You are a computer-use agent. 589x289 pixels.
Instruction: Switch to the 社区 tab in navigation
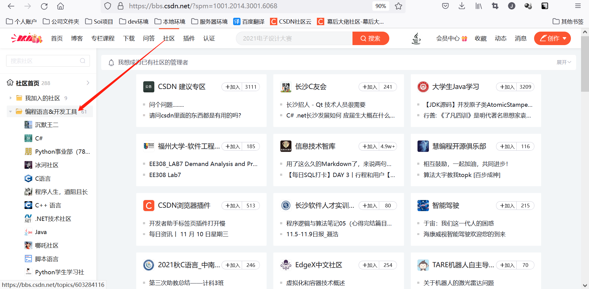tap(168, 38)
